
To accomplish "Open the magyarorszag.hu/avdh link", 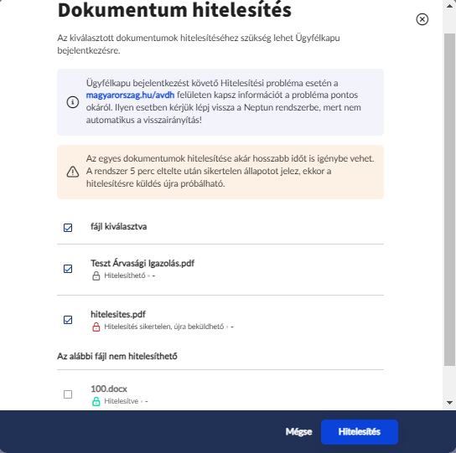I will pos(130,95).
